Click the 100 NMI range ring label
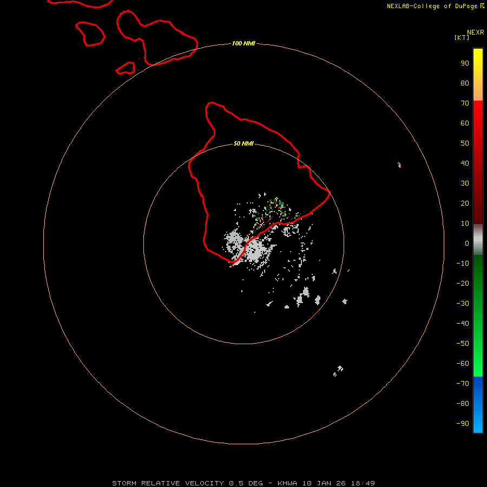The width and height of the screenshot is (487, 487). (x=243, y=43)
